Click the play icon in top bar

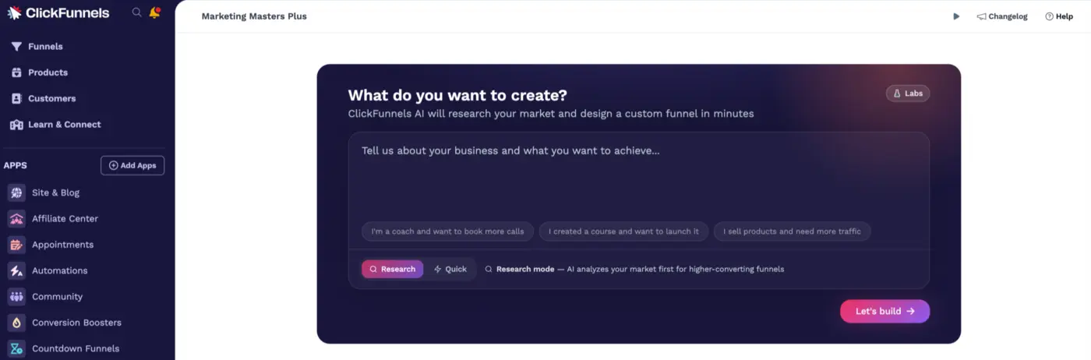pos(956,16)
